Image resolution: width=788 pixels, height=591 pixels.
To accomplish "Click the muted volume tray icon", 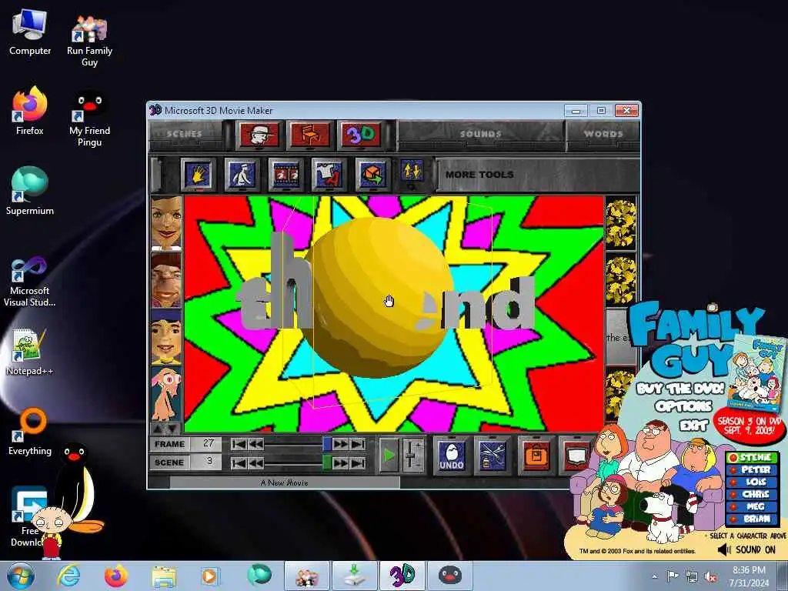I will click(x=710, y=577).
